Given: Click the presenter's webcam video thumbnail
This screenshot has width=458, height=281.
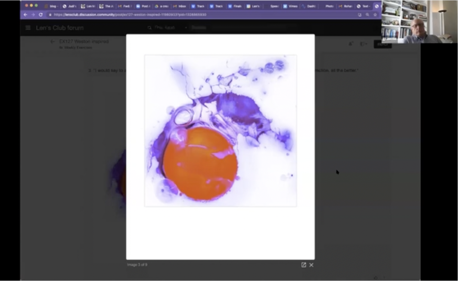Looking at the screenshot, I should [419, 22].
